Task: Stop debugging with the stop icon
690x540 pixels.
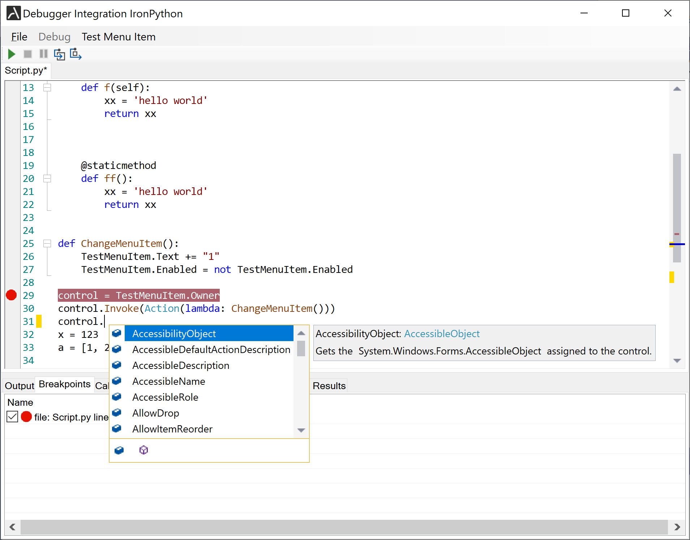Action: tap(27, 54)
